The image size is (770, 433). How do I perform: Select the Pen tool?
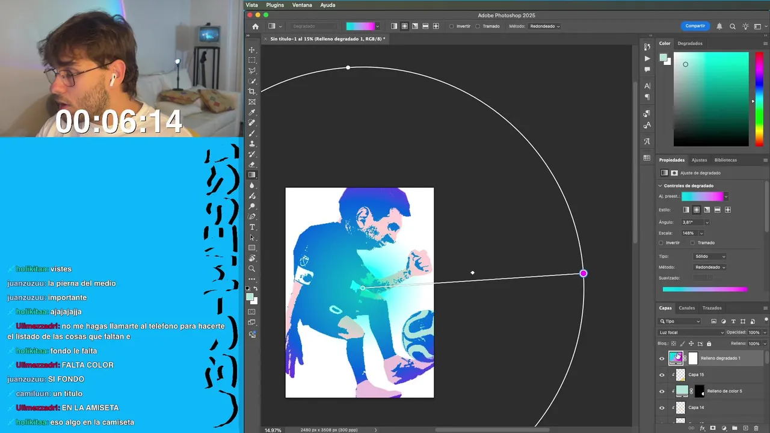(x=252, y=216)
